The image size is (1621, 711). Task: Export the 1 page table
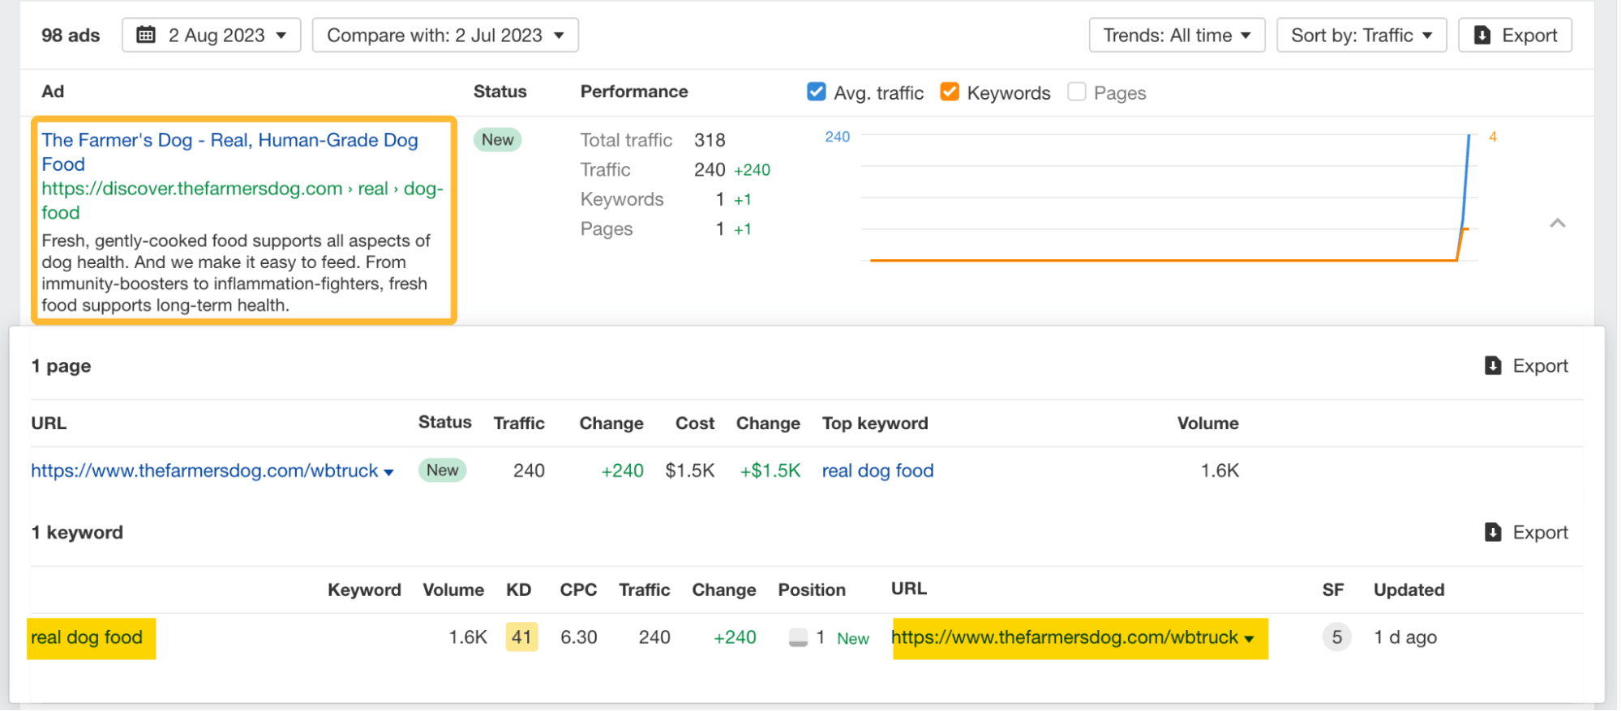[1526, 366]
